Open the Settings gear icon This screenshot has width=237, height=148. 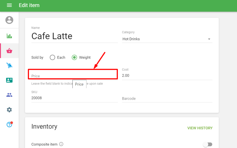9,110
